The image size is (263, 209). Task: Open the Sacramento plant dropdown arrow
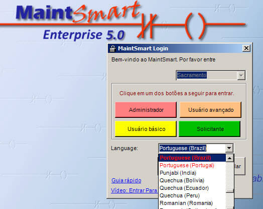click(x=241, y=76)
